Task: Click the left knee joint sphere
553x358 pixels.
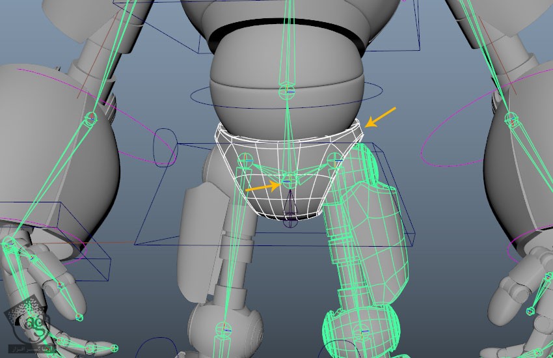Action: [223, 328]
